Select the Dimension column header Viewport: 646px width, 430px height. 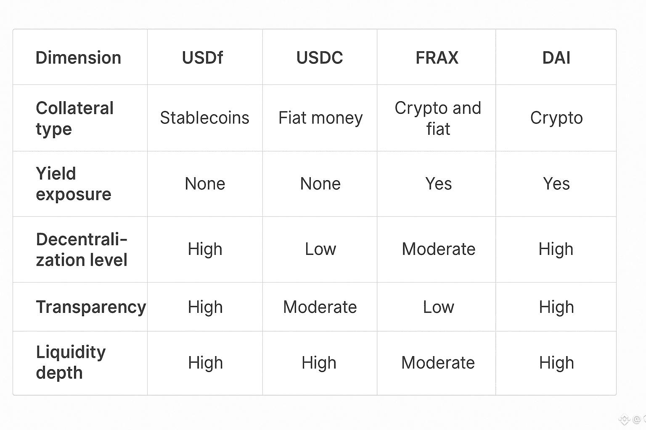pyautogui.click(x=78, y=58)
